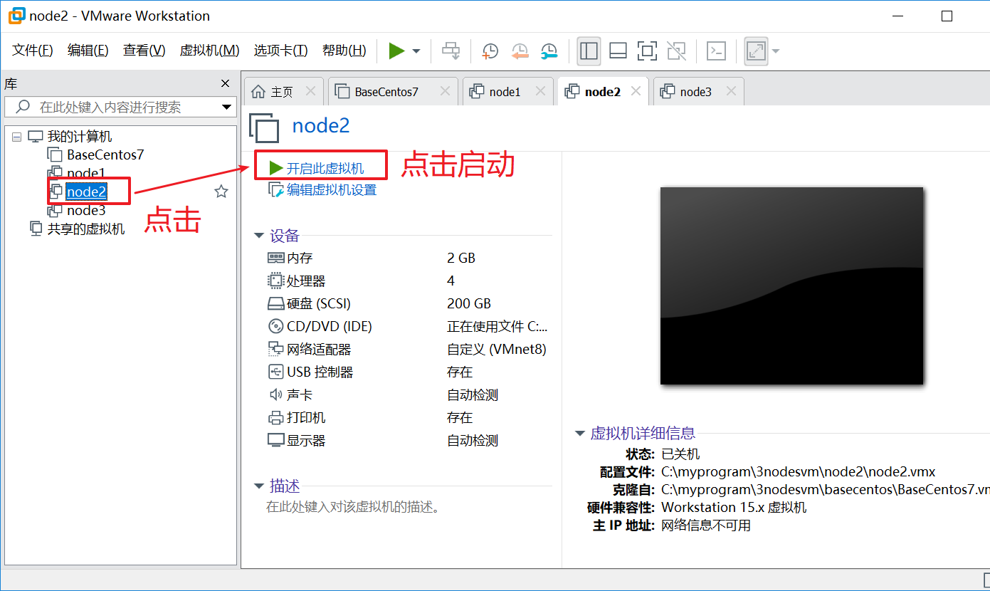Screen dimensions: 990x591
Task: Collapse the 我的计算机 tree node
Action: [x=17, y=137]
